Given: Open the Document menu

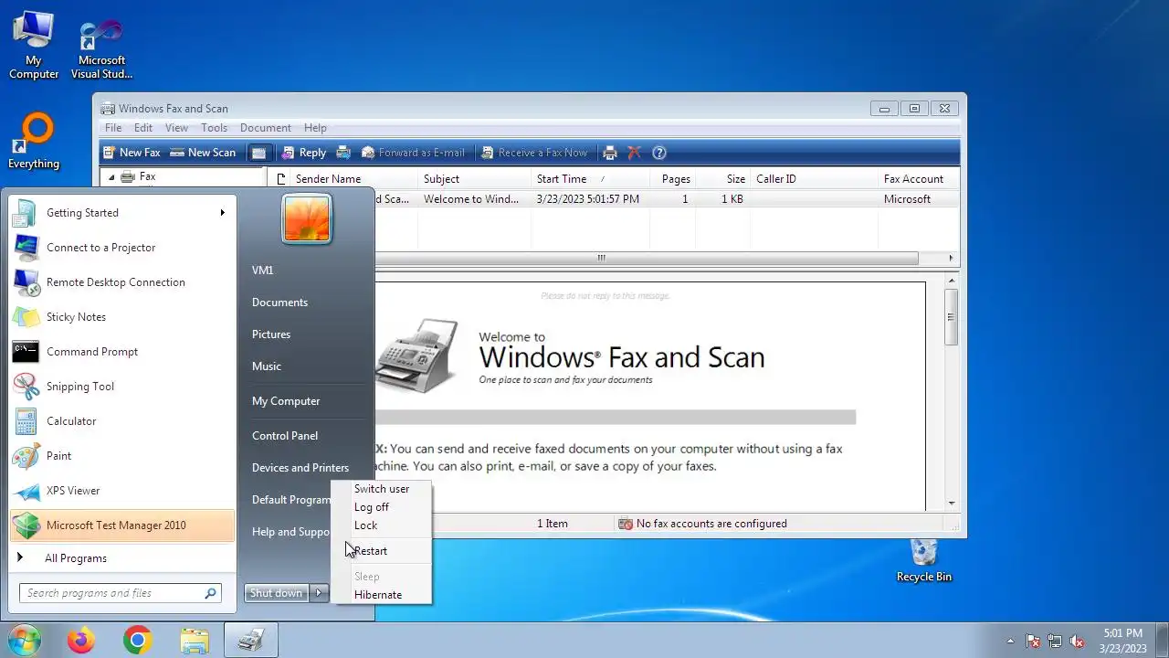Looking at the screenshot, I should pos(265,128).
